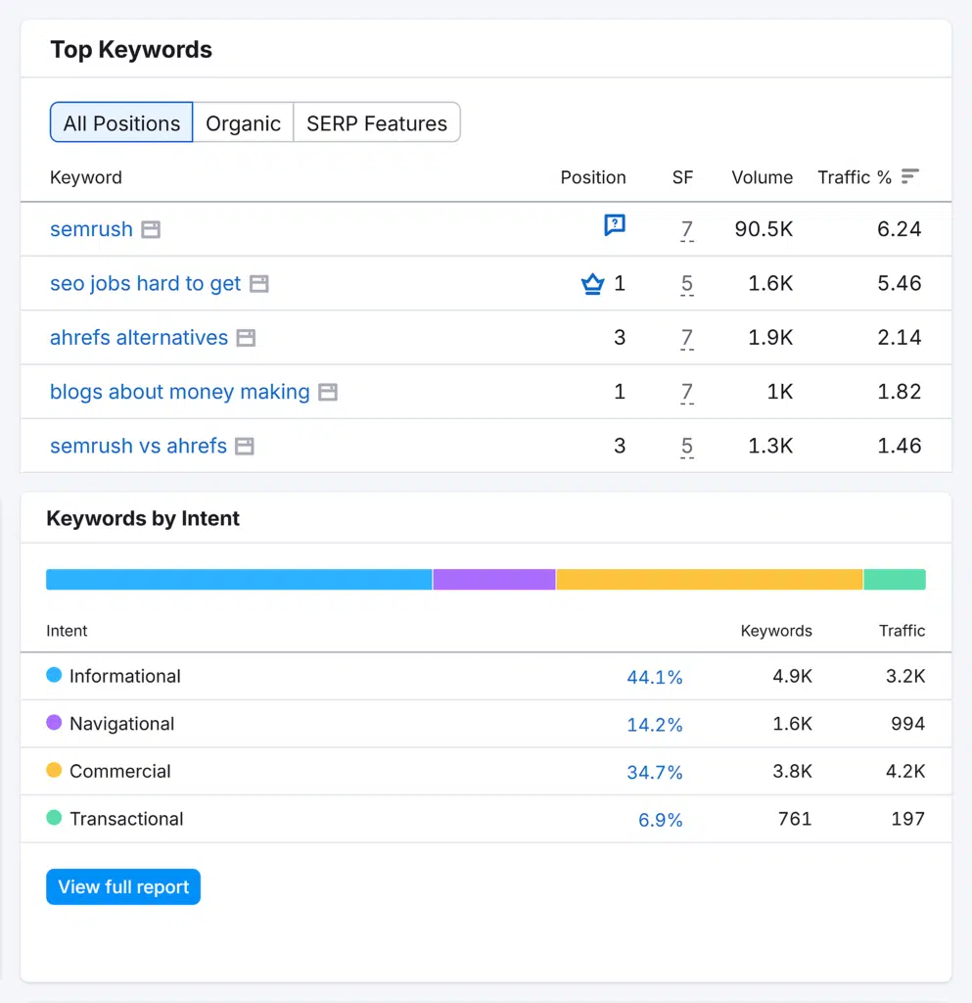Click the SERP icon next to semrush keyword
Viewport: 972px width, 1003px height.
point(150,230)
